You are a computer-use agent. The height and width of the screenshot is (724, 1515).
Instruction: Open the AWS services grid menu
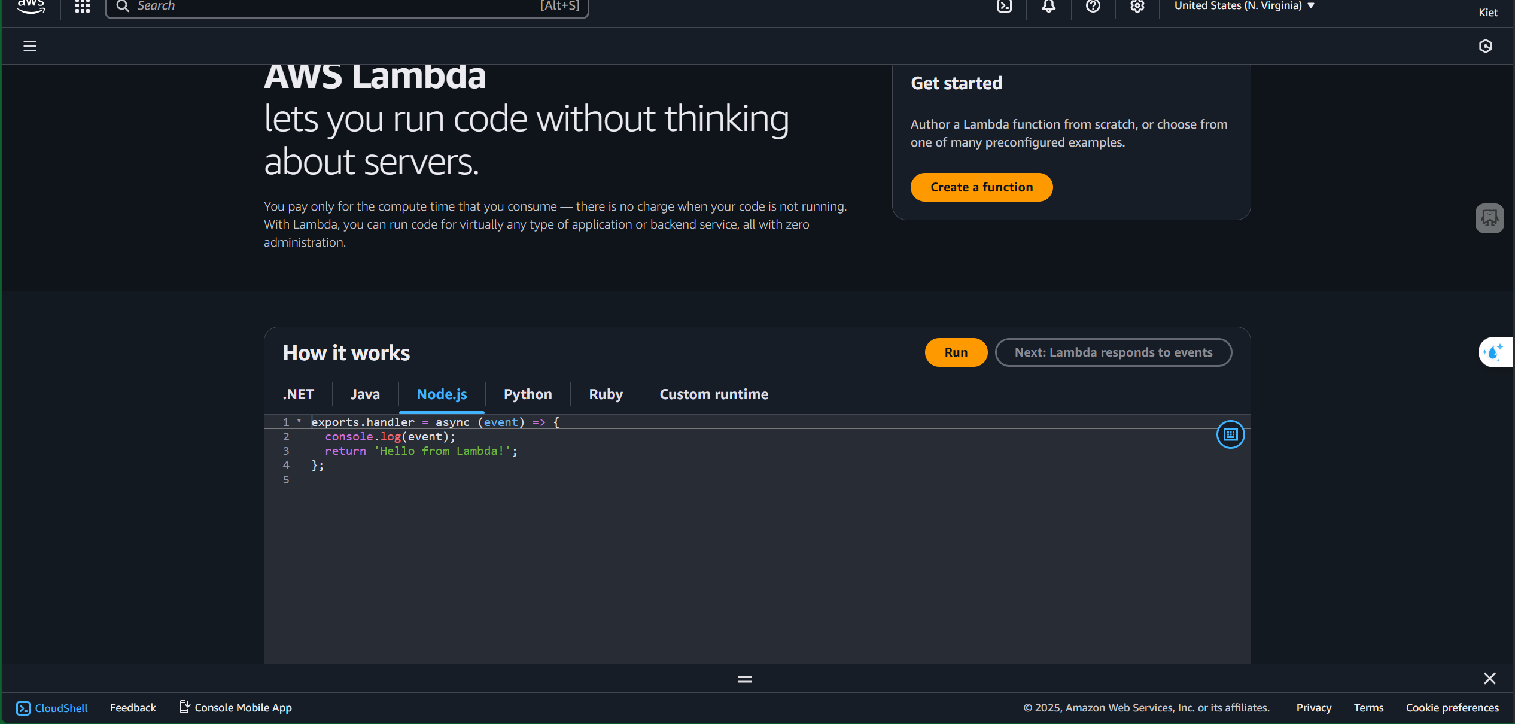point(83,6)
